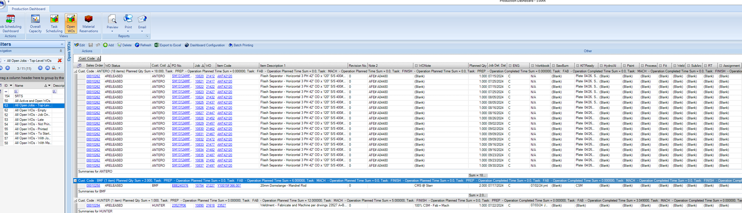Viewport: 742px width, 213px height.
Task: Click the Cust. Code group-by chip
Action: 89,59
